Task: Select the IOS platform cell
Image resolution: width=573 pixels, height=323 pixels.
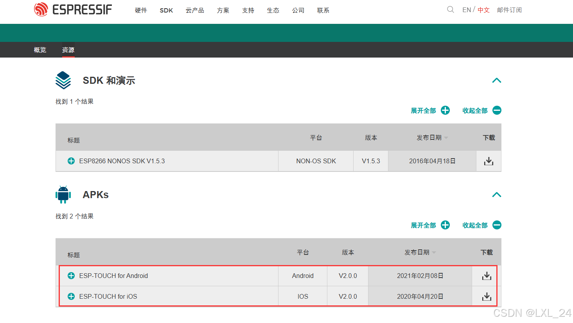Action: point(303,296)
